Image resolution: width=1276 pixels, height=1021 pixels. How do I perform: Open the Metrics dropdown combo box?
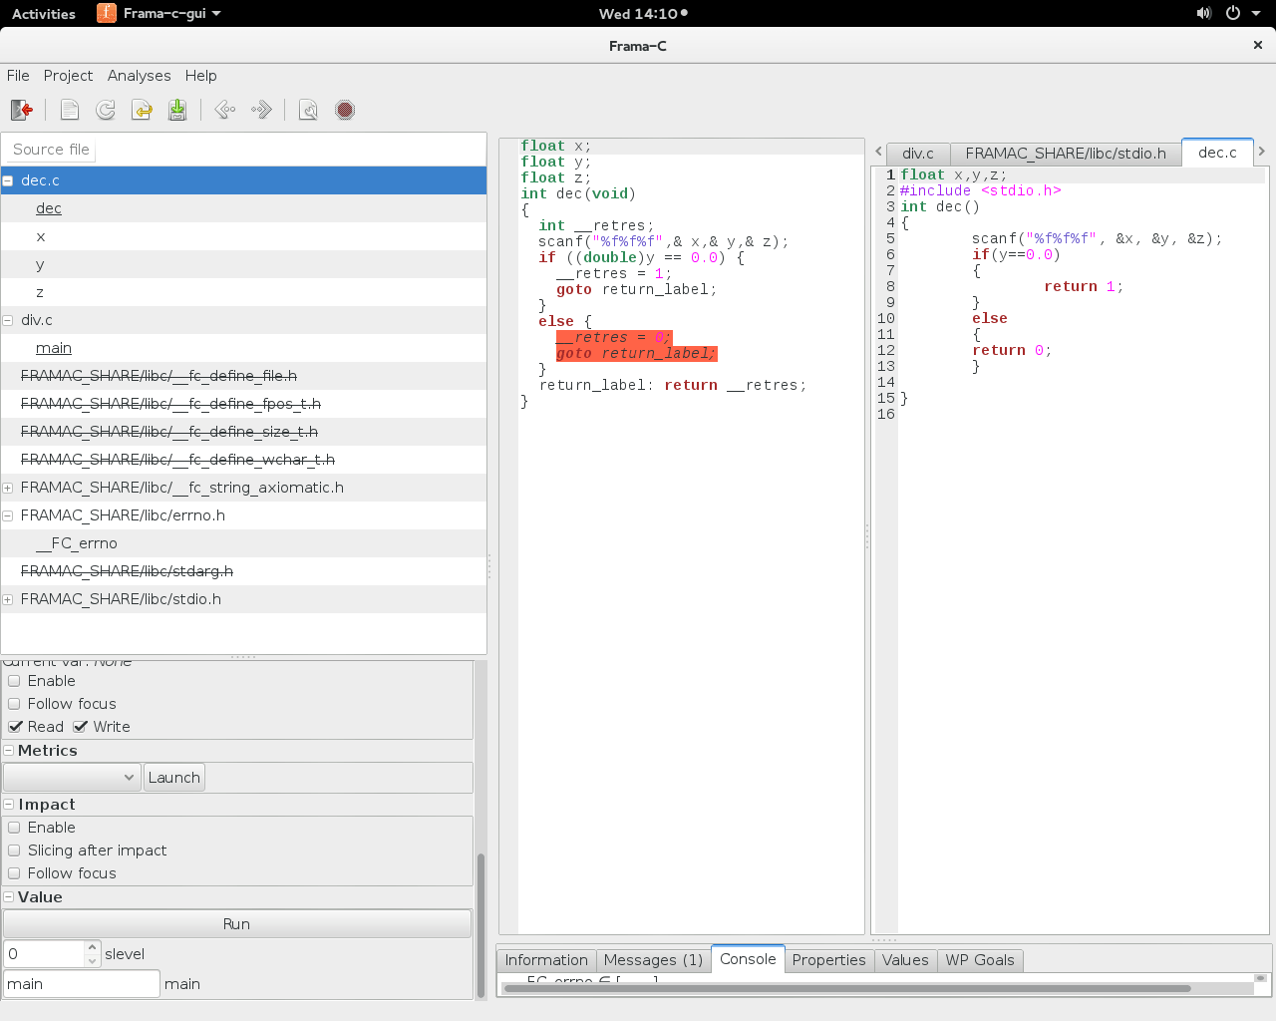click(72, 778)
